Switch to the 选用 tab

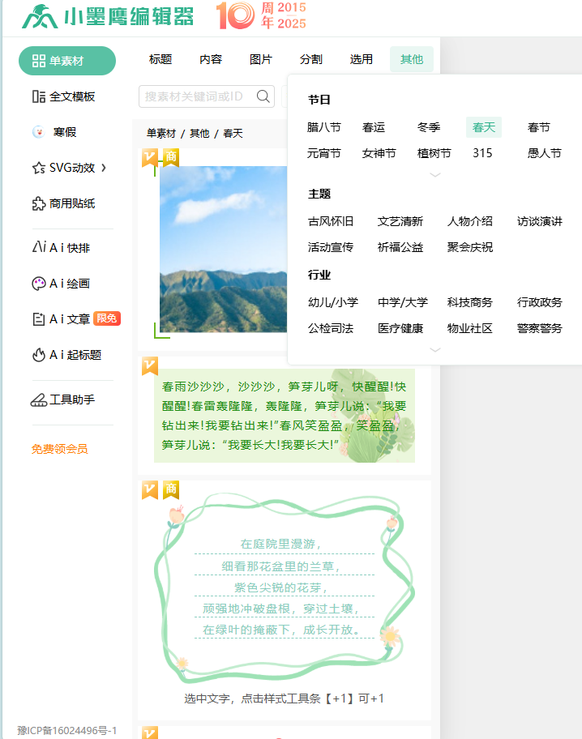point(362,59)
